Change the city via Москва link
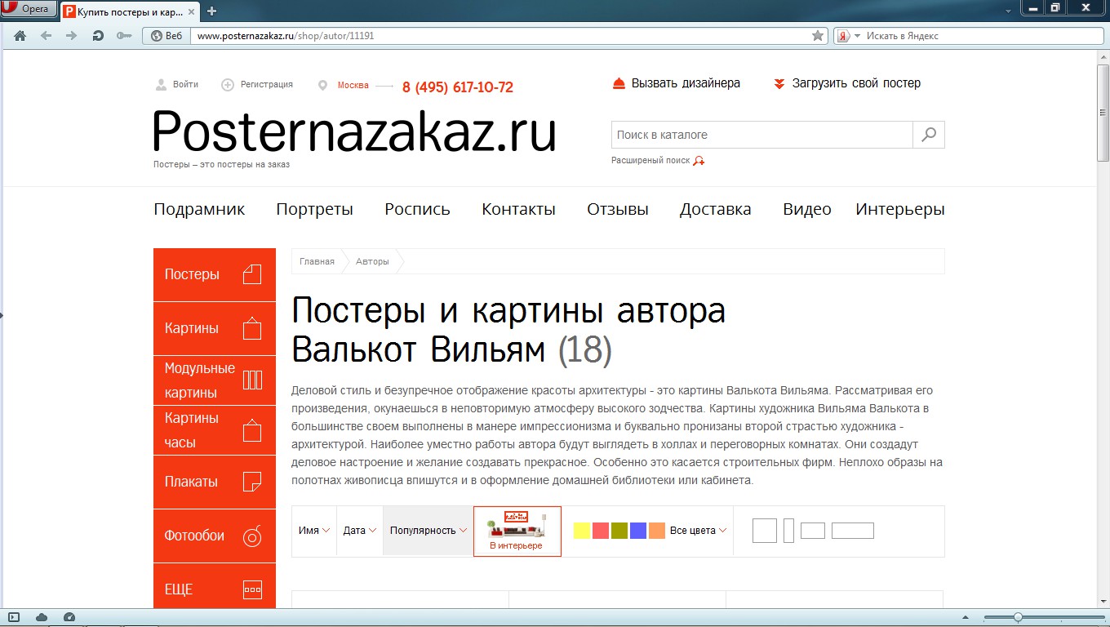 click(353, 86)
